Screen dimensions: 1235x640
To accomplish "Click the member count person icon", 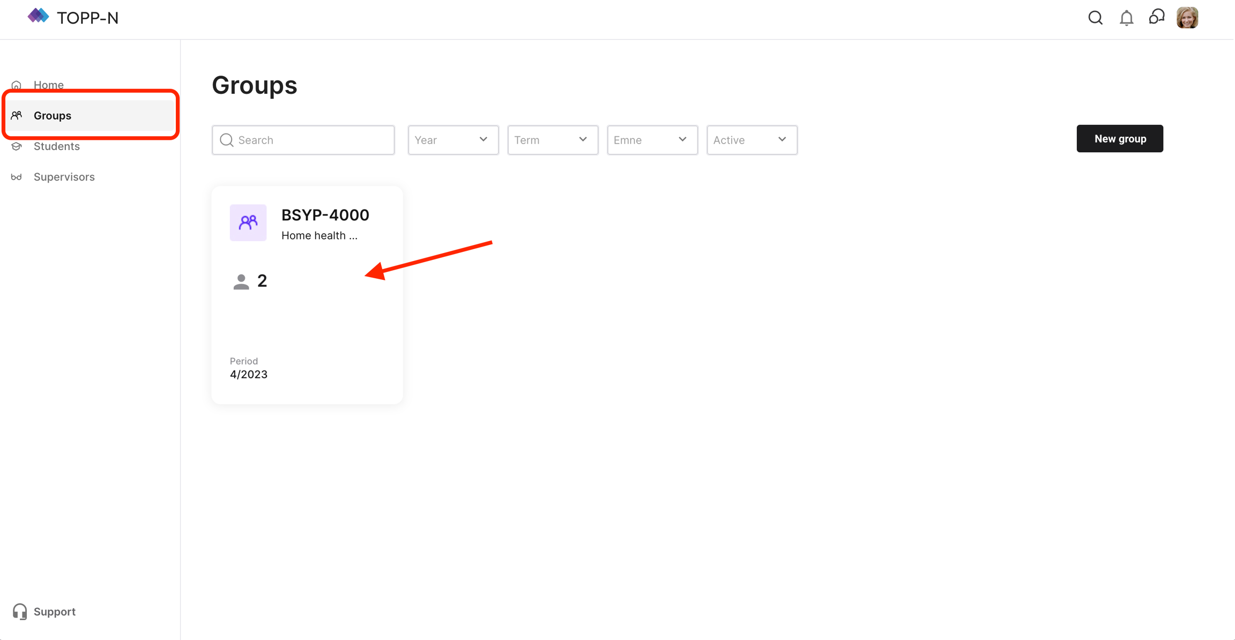I will pyautogui.click(x=241, y=281).
